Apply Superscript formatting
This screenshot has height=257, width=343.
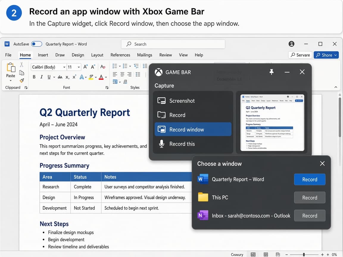74,77
